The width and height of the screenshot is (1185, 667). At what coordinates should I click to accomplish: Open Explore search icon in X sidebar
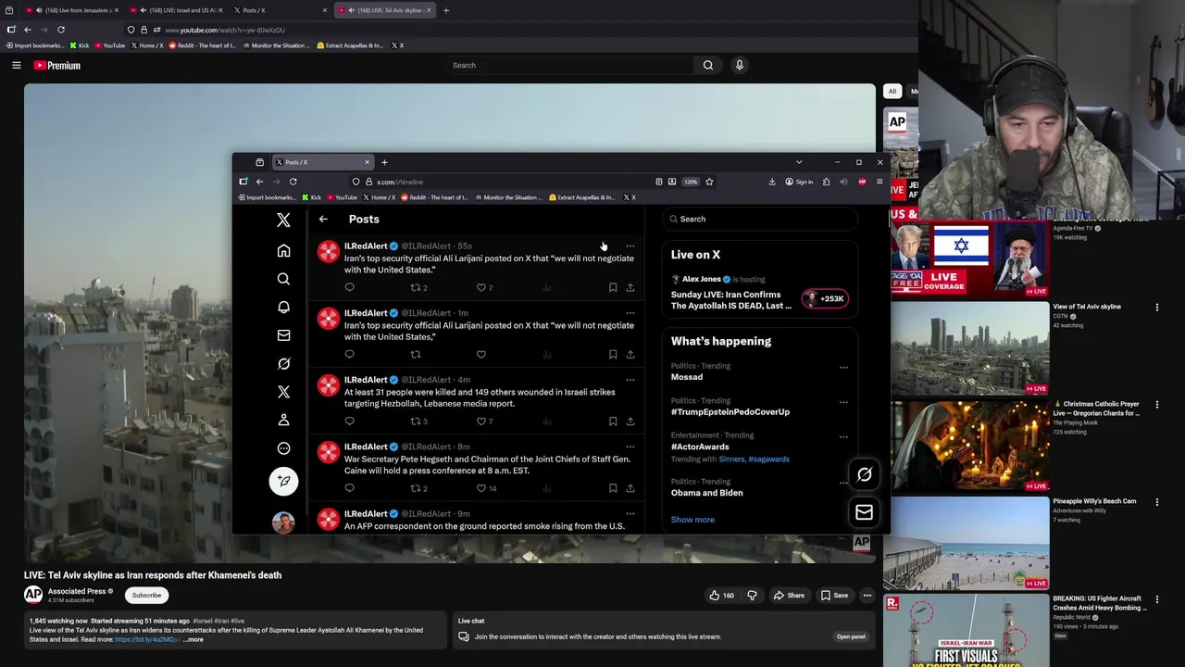[283, 279]
